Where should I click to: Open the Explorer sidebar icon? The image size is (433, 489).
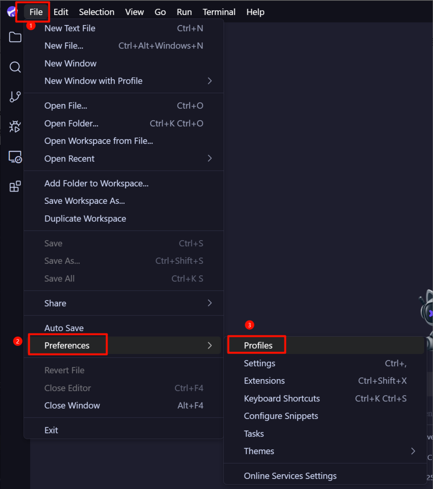point(15,37)
